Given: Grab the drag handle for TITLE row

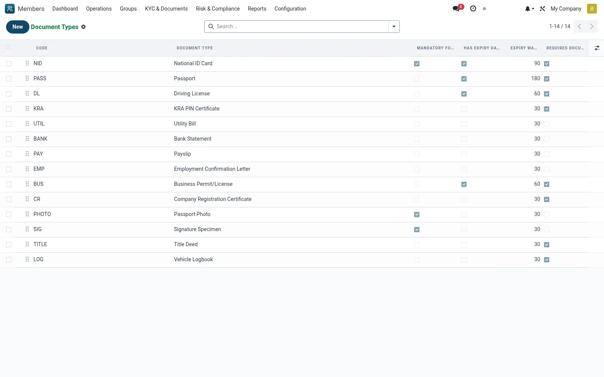Looking at the screenshot, I should pyautogui.click(x=27, y=244).
